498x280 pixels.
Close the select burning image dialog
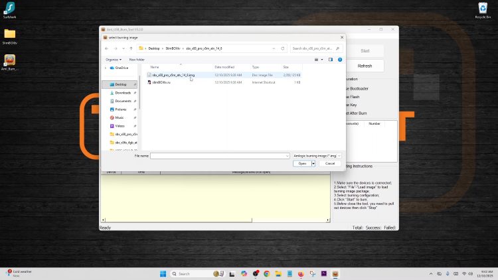pos(342,37)
